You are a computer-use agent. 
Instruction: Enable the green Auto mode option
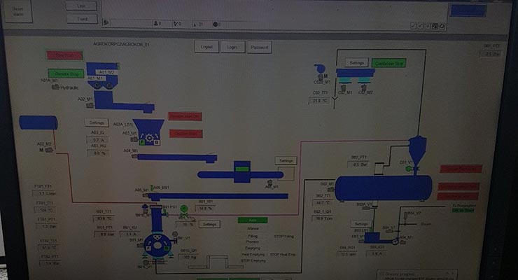[x=252, y=220]
